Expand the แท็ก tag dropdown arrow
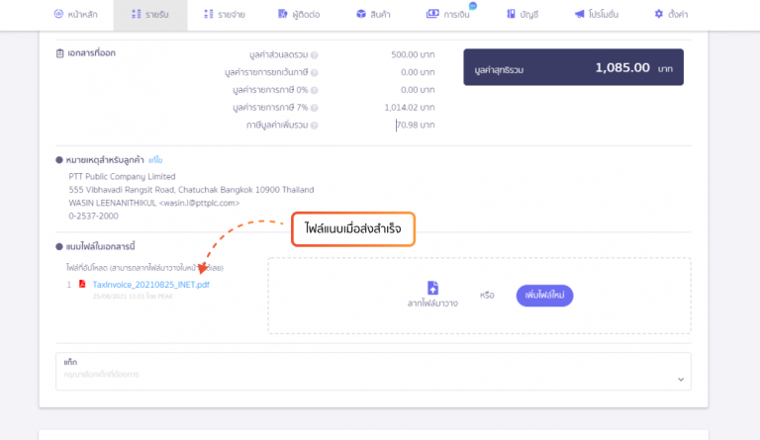Screen dimensions: 760x440 681,378
